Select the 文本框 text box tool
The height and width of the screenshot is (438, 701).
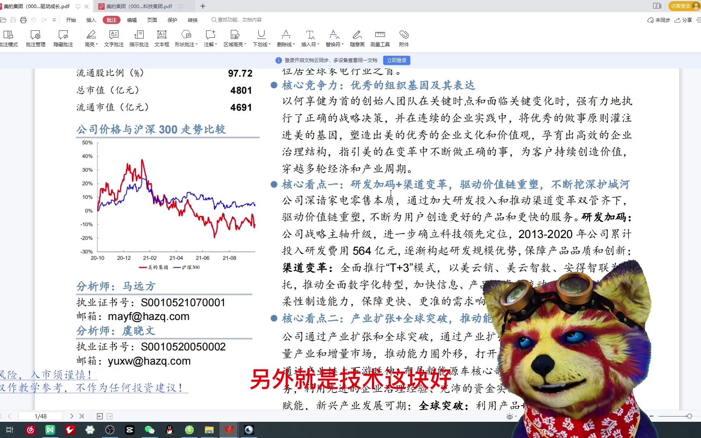tap(162, 39)
